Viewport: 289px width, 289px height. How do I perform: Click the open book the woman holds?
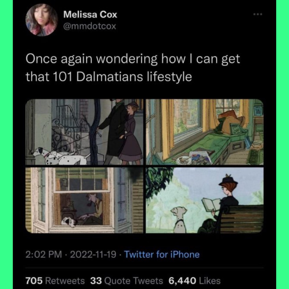211,204
